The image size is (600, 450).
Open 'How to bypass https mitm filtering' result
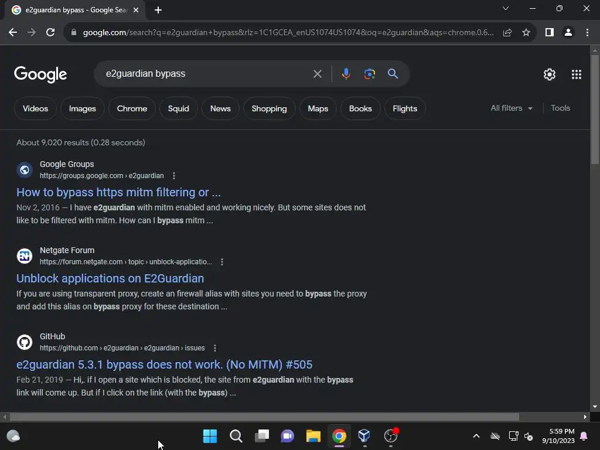coord(118,192)
